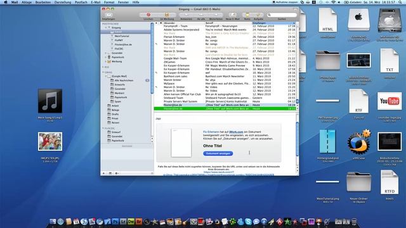Open the Fenster menu
This screenshot has width=406, height=228.
123,2
